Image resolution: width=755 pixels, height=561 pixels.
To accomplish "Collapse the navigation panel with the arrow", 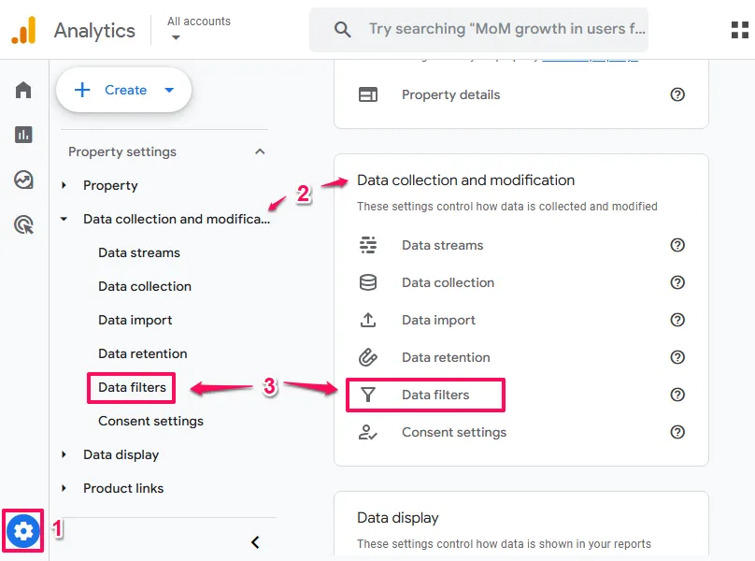I will coord(255,542).
